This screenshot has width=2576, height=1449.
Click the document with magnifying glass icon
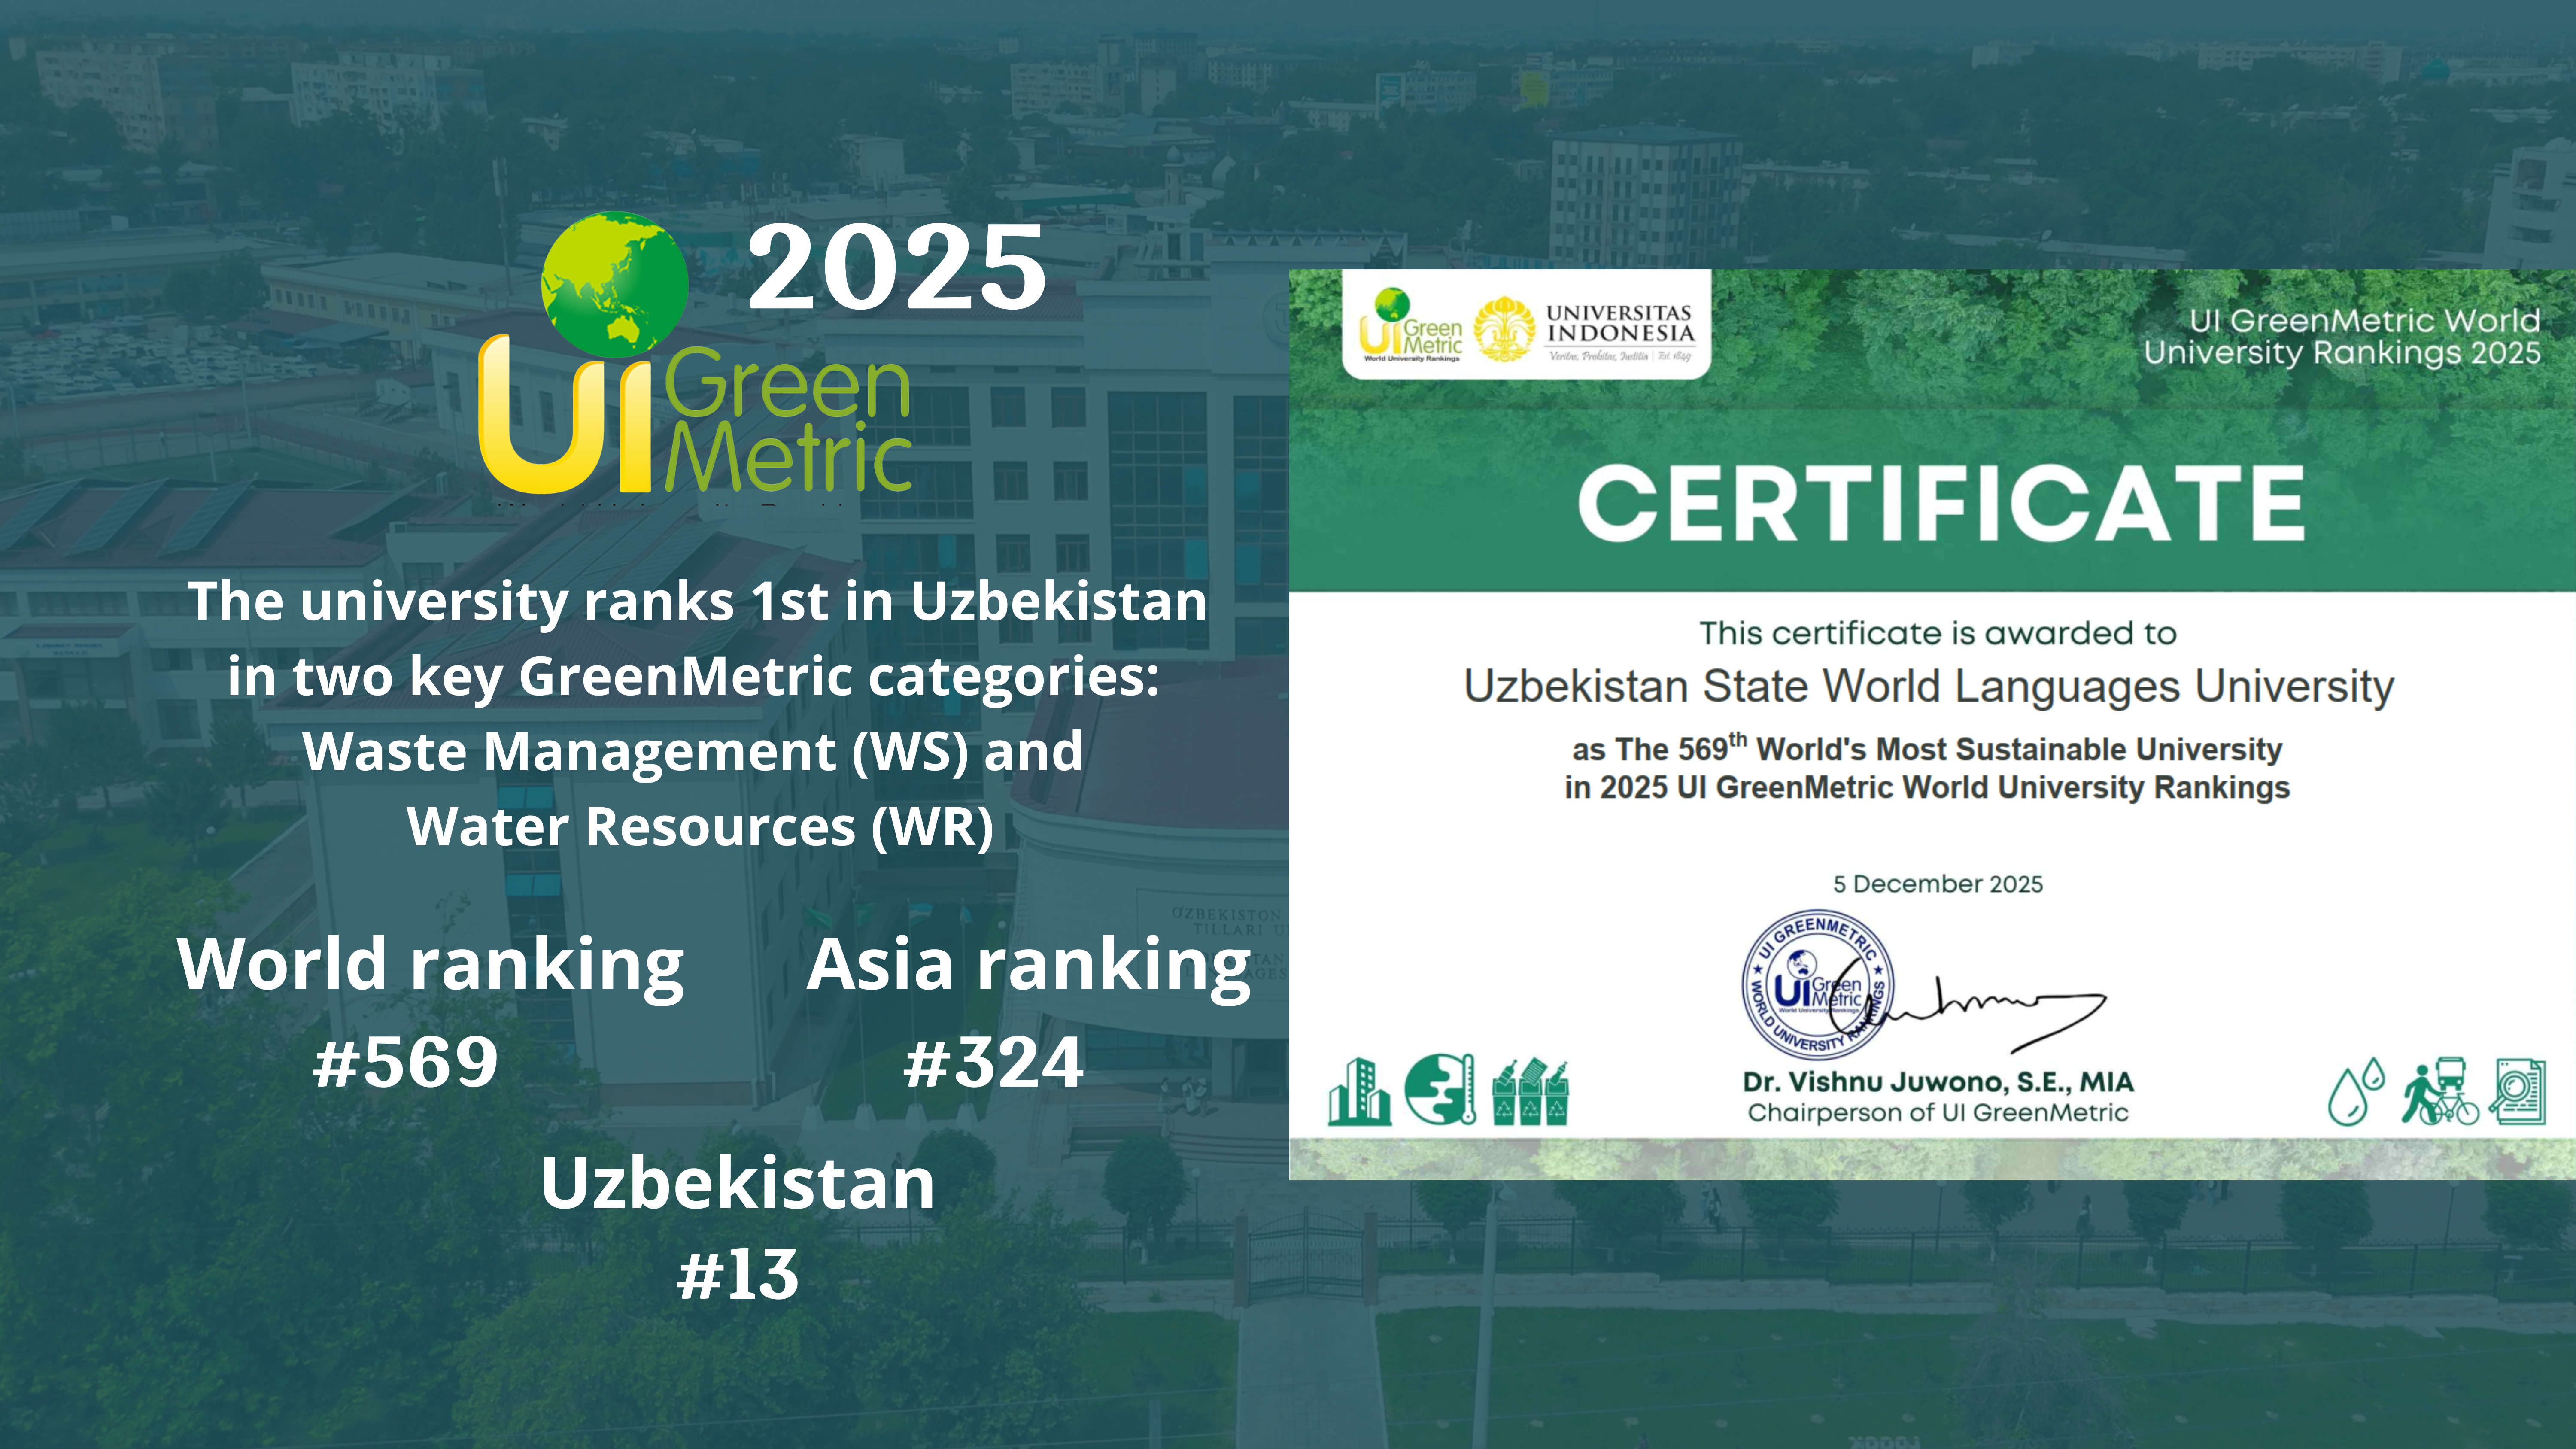click(x=2518, y=1092)
